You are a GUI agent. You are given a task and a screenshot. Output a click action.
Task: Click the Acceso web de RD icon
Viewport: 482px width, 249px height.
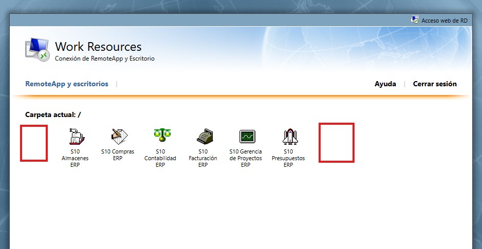(x=415, y=20)
